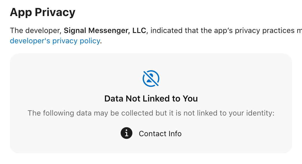Click the word 'developer's' in blue link
The width and height of the screenshot is (302, 164).
click(30, 41)
